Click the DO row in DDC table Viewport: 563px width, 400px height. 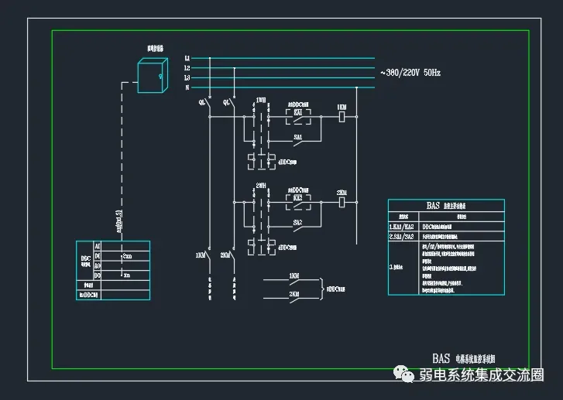pos(122,275)
